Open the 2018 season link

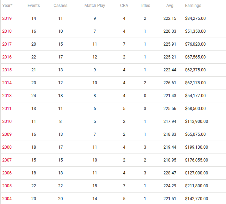pos(7,31)
